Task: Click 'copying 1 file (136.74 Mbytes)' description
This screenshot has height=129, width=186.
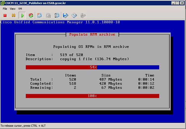Action: click(95, 59)
